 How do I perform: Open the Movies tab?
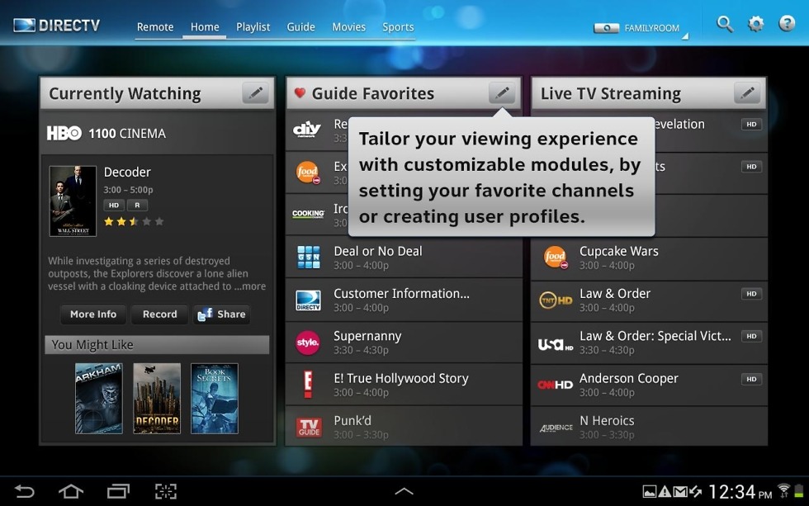pyautogui.click(x=348, y=27)
